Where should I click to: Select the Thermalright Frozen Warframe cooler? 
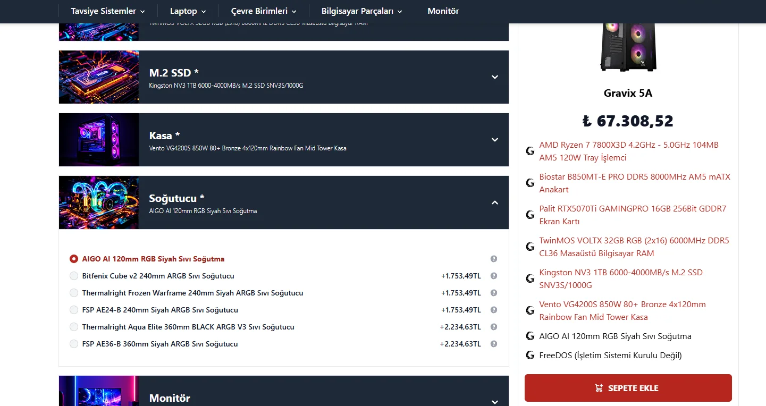click(x=73, y=293)
